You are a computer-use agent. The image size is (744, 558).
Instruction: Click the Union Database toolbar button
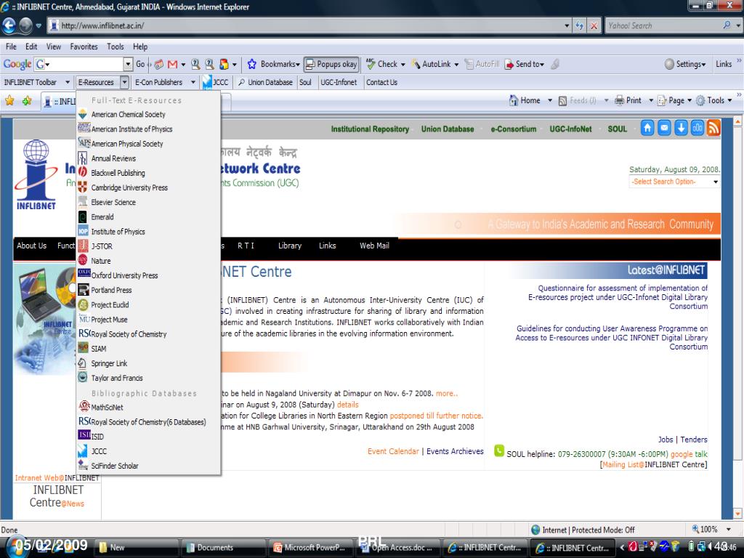pos(265,82)
